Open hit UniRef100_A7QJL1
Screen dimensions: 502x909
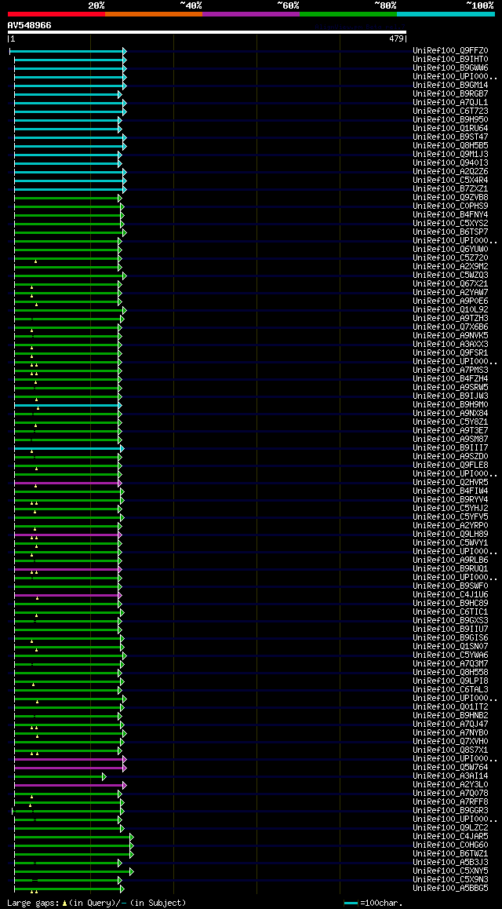450,103
